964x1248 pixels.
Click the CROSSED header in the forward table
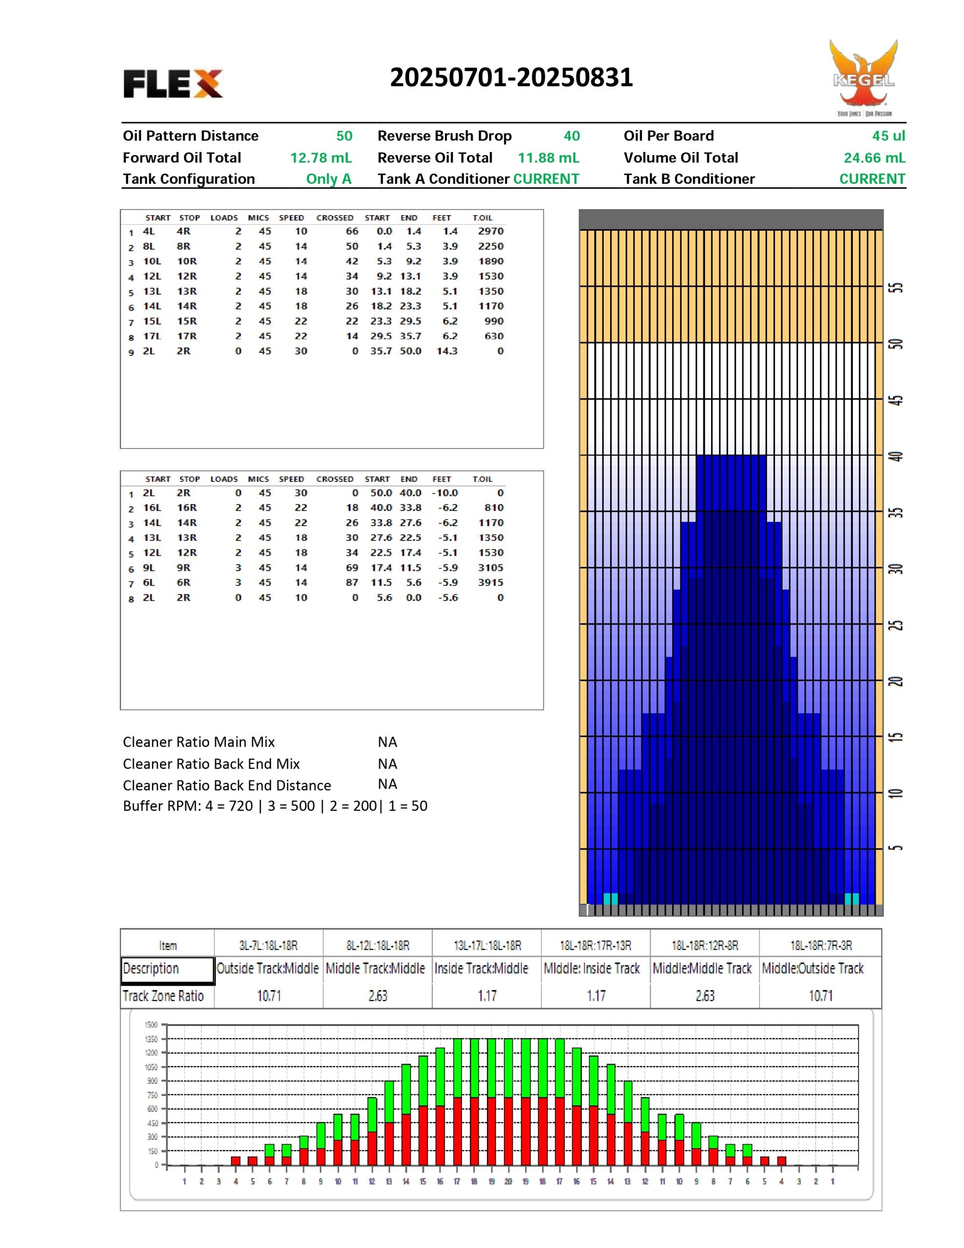[x=335, y=218]
